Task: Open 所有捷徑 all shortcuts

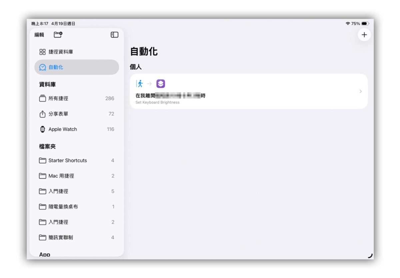Action: click(x=77, y=98)
